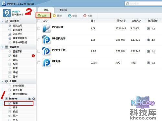Select 图书 under the iPhone device
The image size is (162, 121).
pyautogui.click(x=15, y=120)
